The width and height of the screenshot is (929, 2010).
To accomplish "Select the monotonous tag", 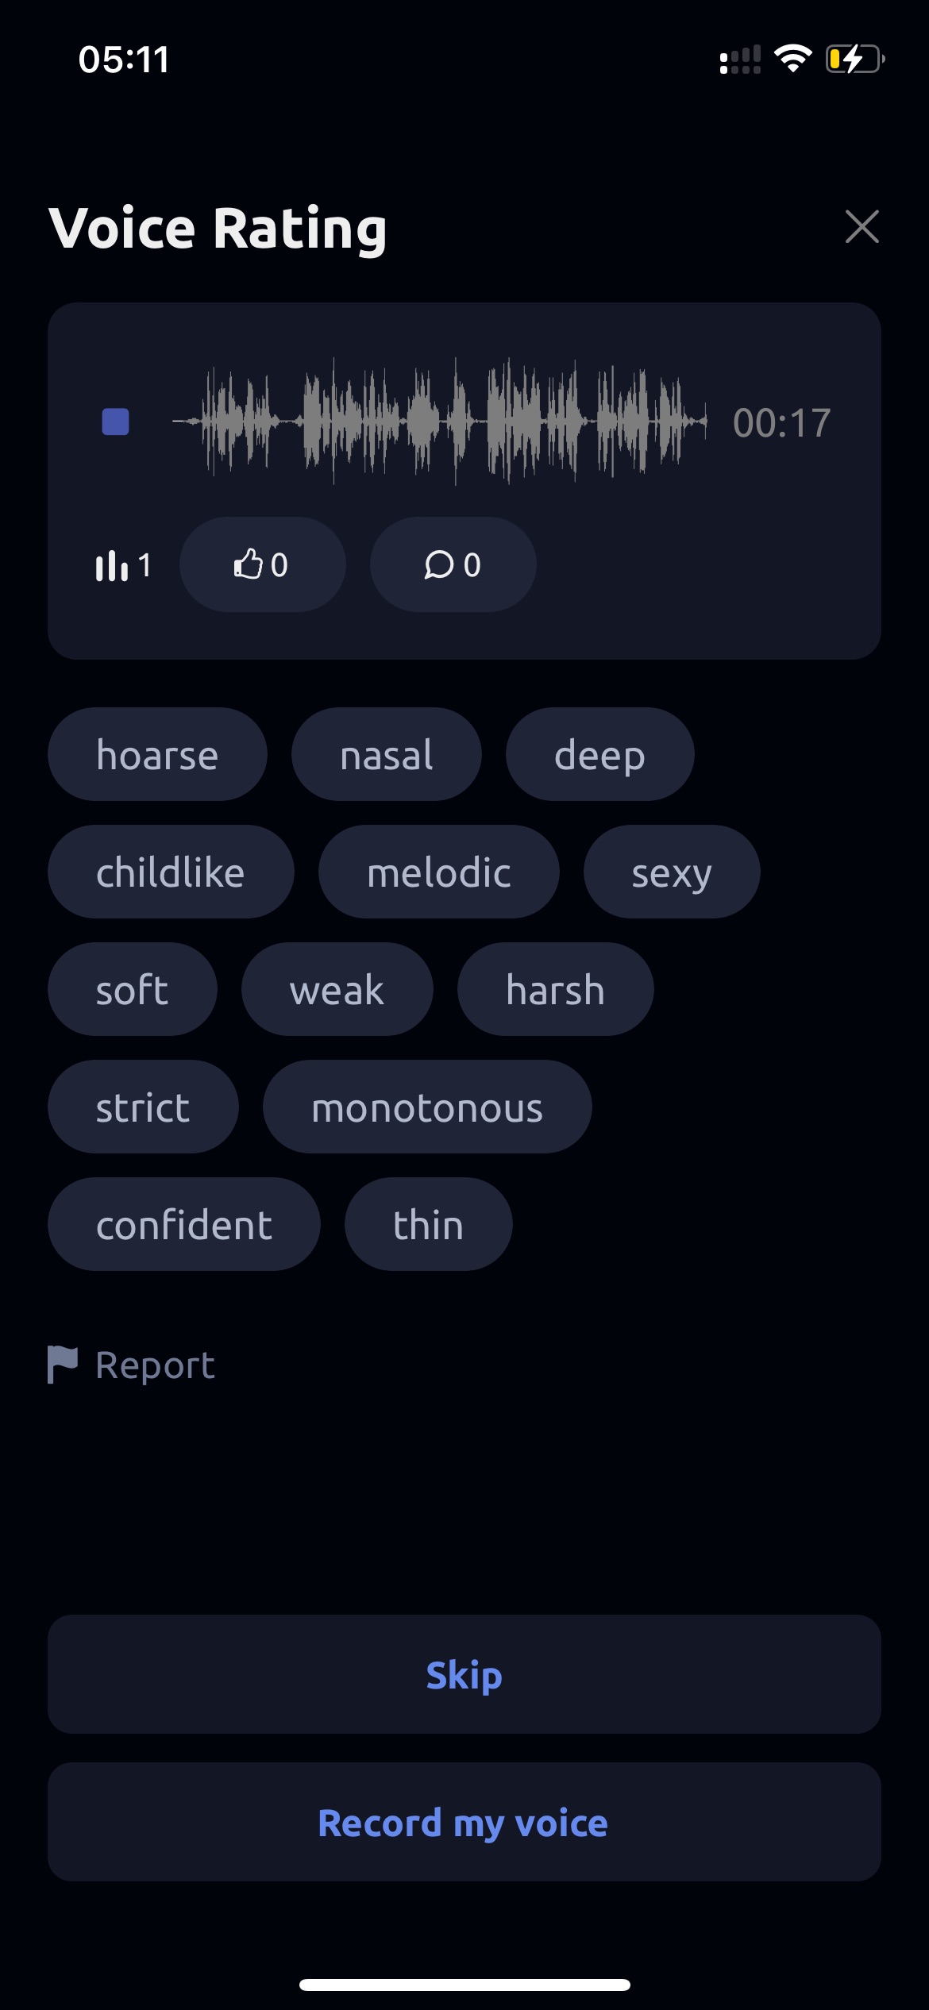I will tap(427, 1107).
